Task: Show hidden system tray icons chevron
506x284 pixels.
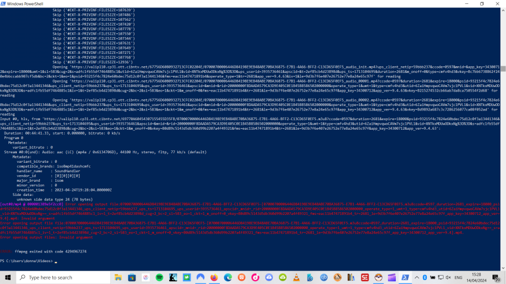Action: click(x=417, y=278)
